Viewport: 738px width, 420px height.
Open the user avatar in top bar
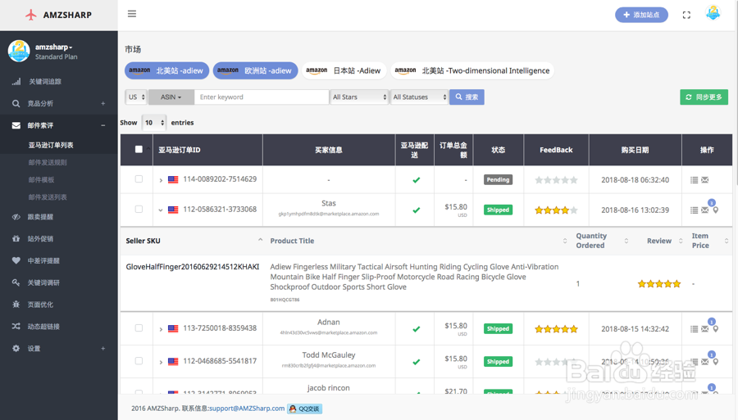(713, 12)
